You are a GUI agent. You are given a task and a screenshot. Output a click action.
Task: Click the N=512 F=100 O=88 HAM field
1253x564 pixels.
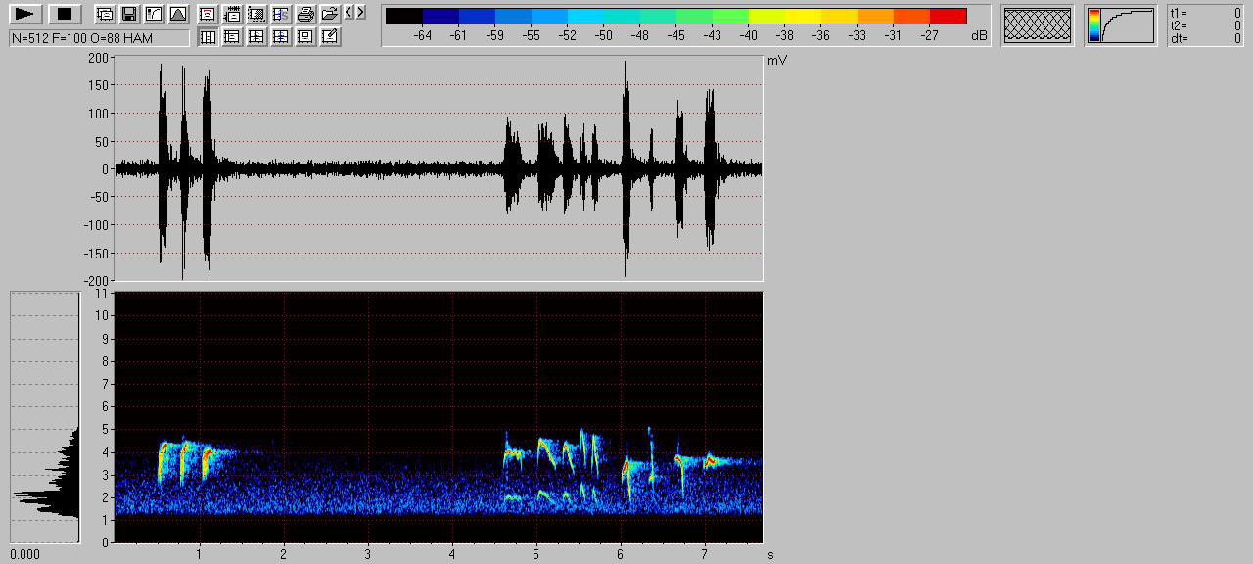(x=99, y=37)
